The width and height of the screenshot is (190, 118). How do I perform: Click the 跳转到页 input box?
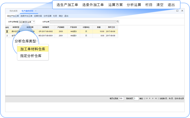136,99
